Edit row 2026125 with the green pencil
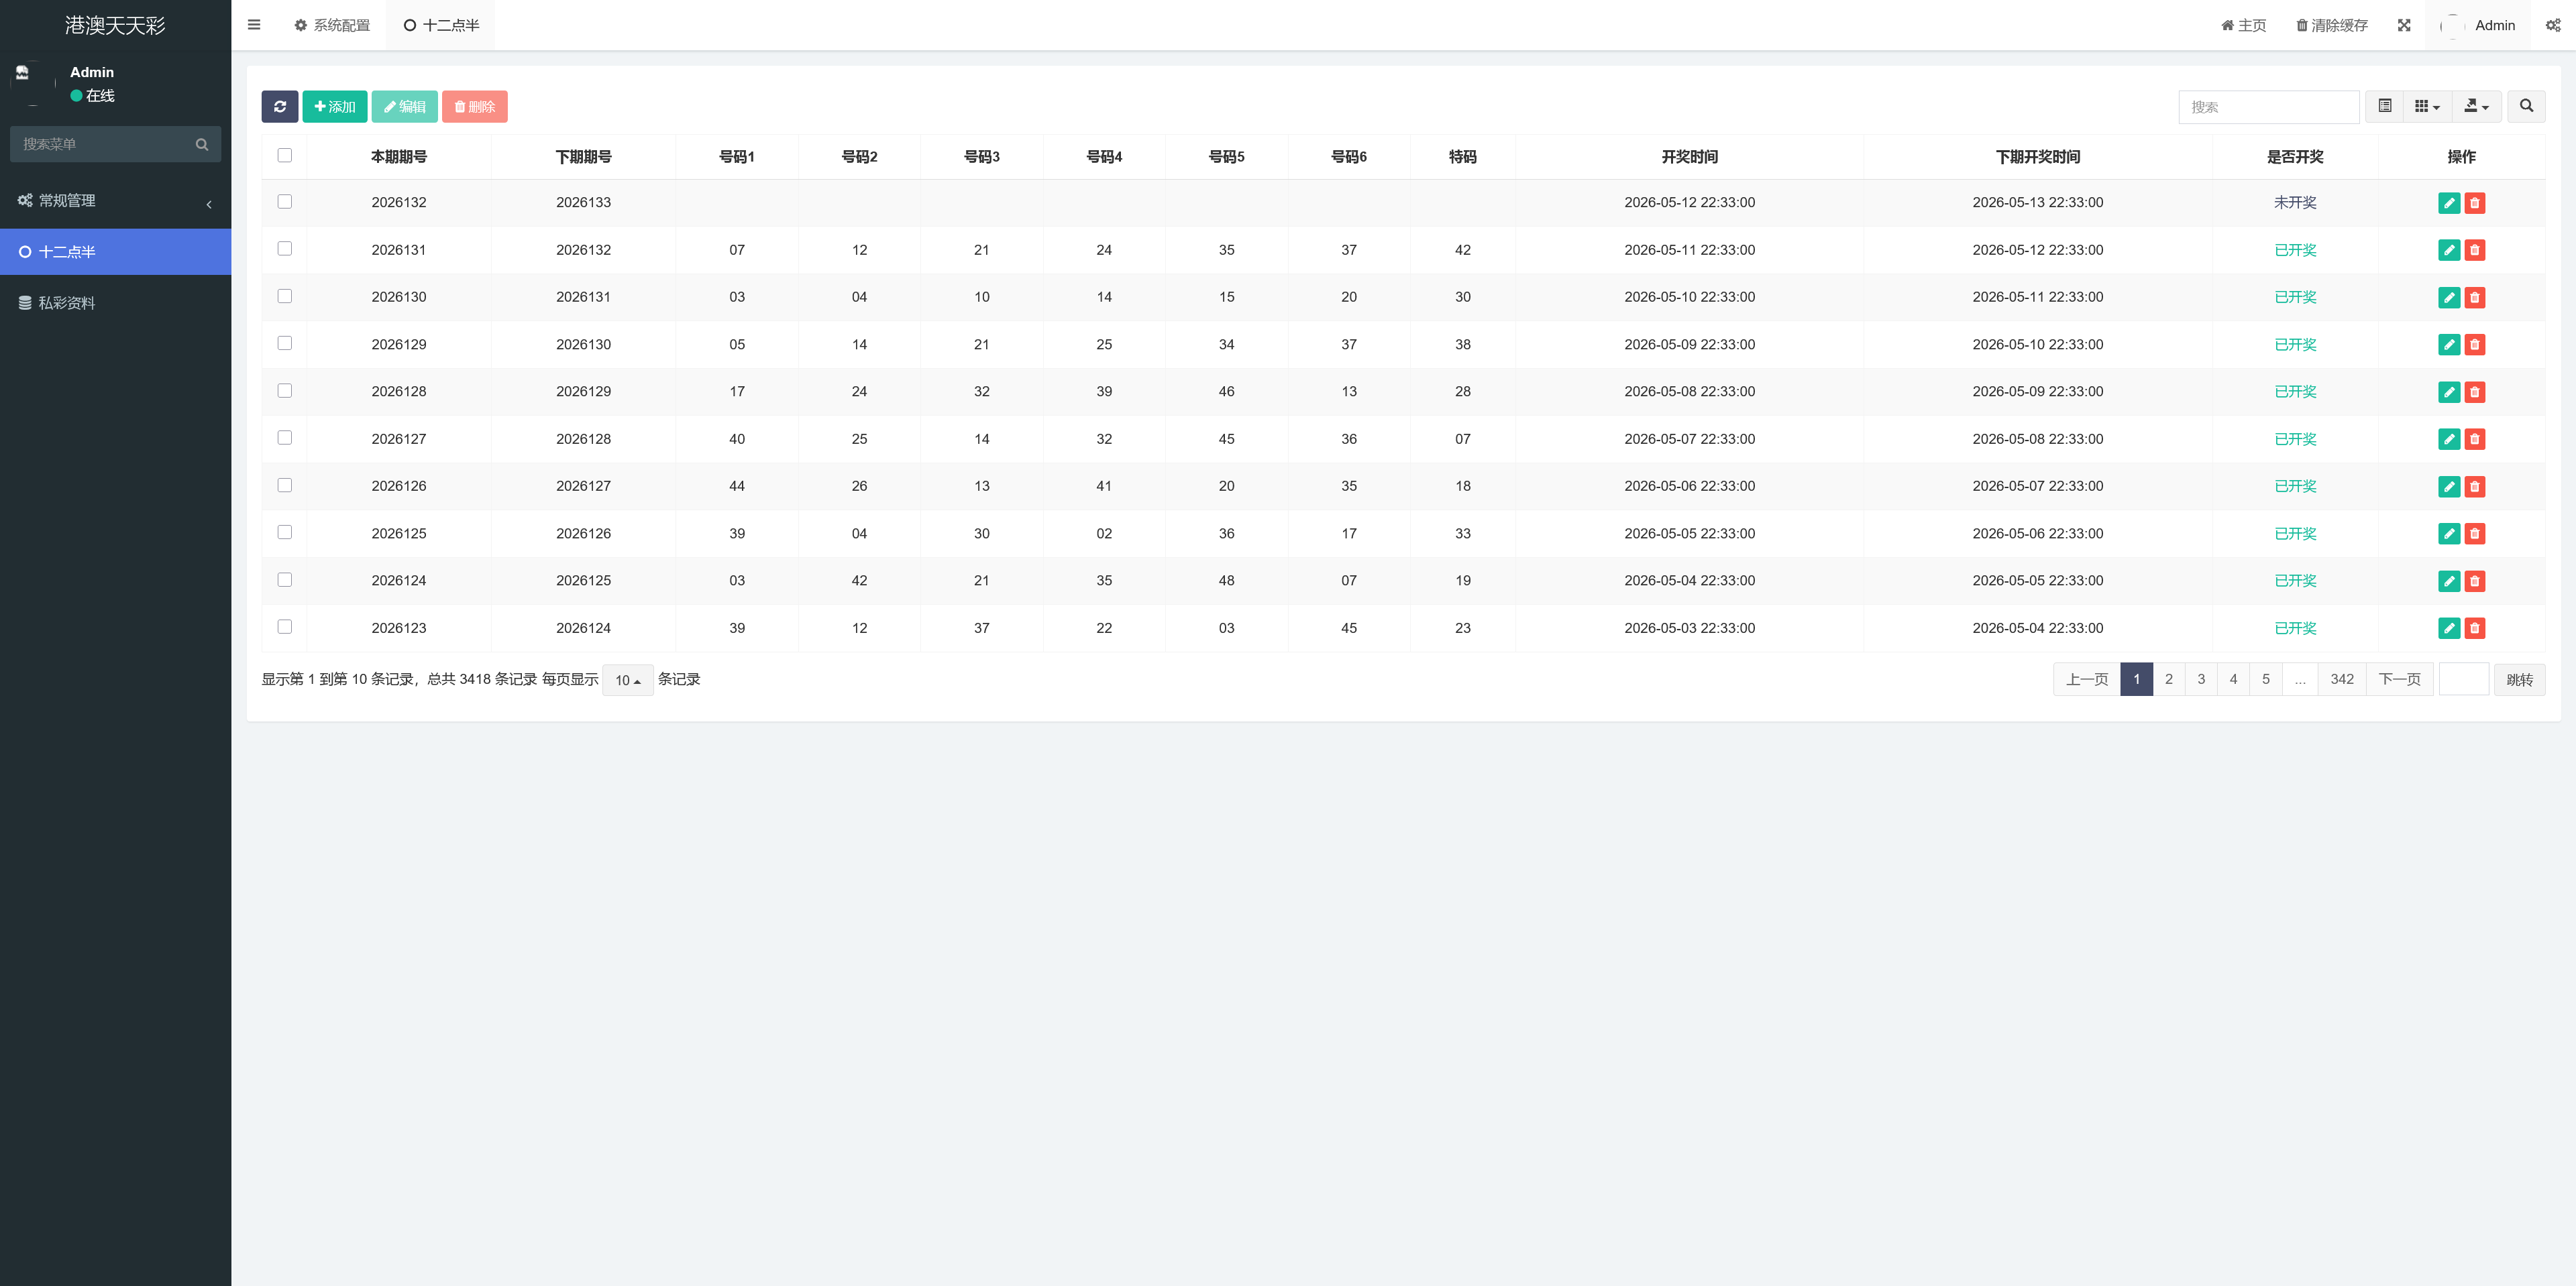The width and height of the screenshot is (2576, 1286). pyautogui.click(x=2449, y=534)
